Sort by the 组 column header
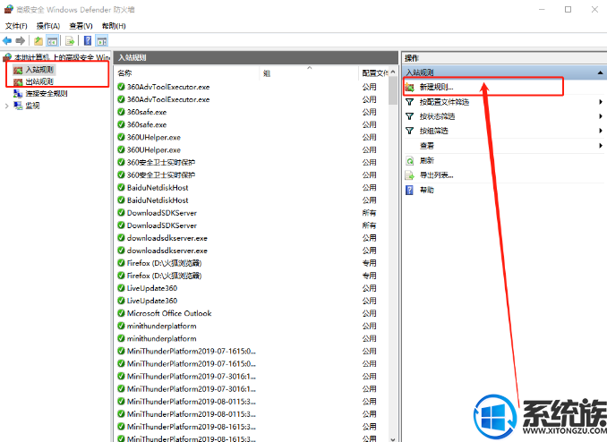Image resolution: width=607 pixels, height=442 pixels. [309, 72]
